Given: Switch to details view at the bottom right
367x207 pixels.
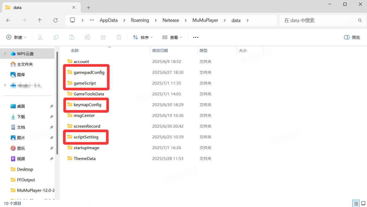Looking at the screenshot, I should pos(356,203).
